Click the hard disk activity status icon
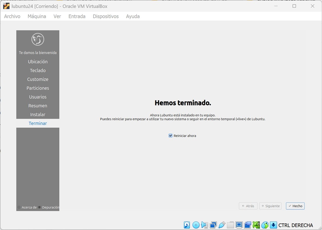Viewport: 322px width, 230px height. [187, 225]
